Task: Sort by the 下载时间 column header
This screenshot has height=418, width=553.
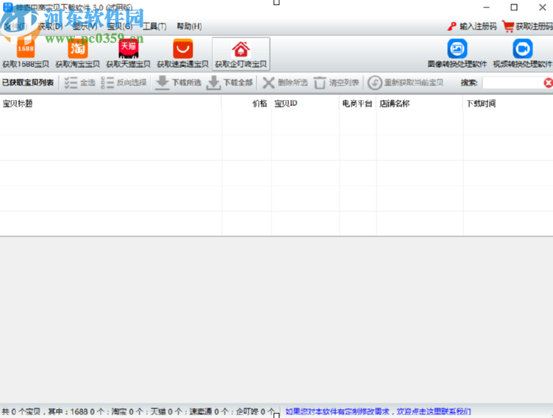Action: coord(508,104)
